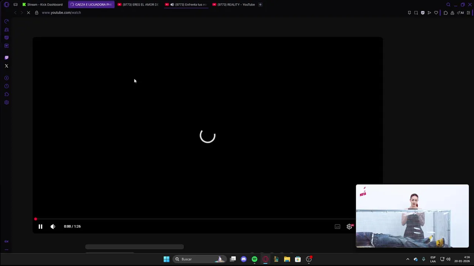Click the Buscar taskbar search box
474x266 pixels.
tap(200, 259)
